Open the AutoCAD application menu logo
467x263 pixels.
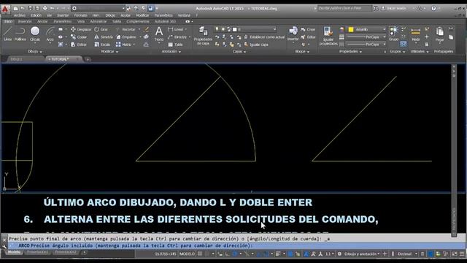coord(5,9)
